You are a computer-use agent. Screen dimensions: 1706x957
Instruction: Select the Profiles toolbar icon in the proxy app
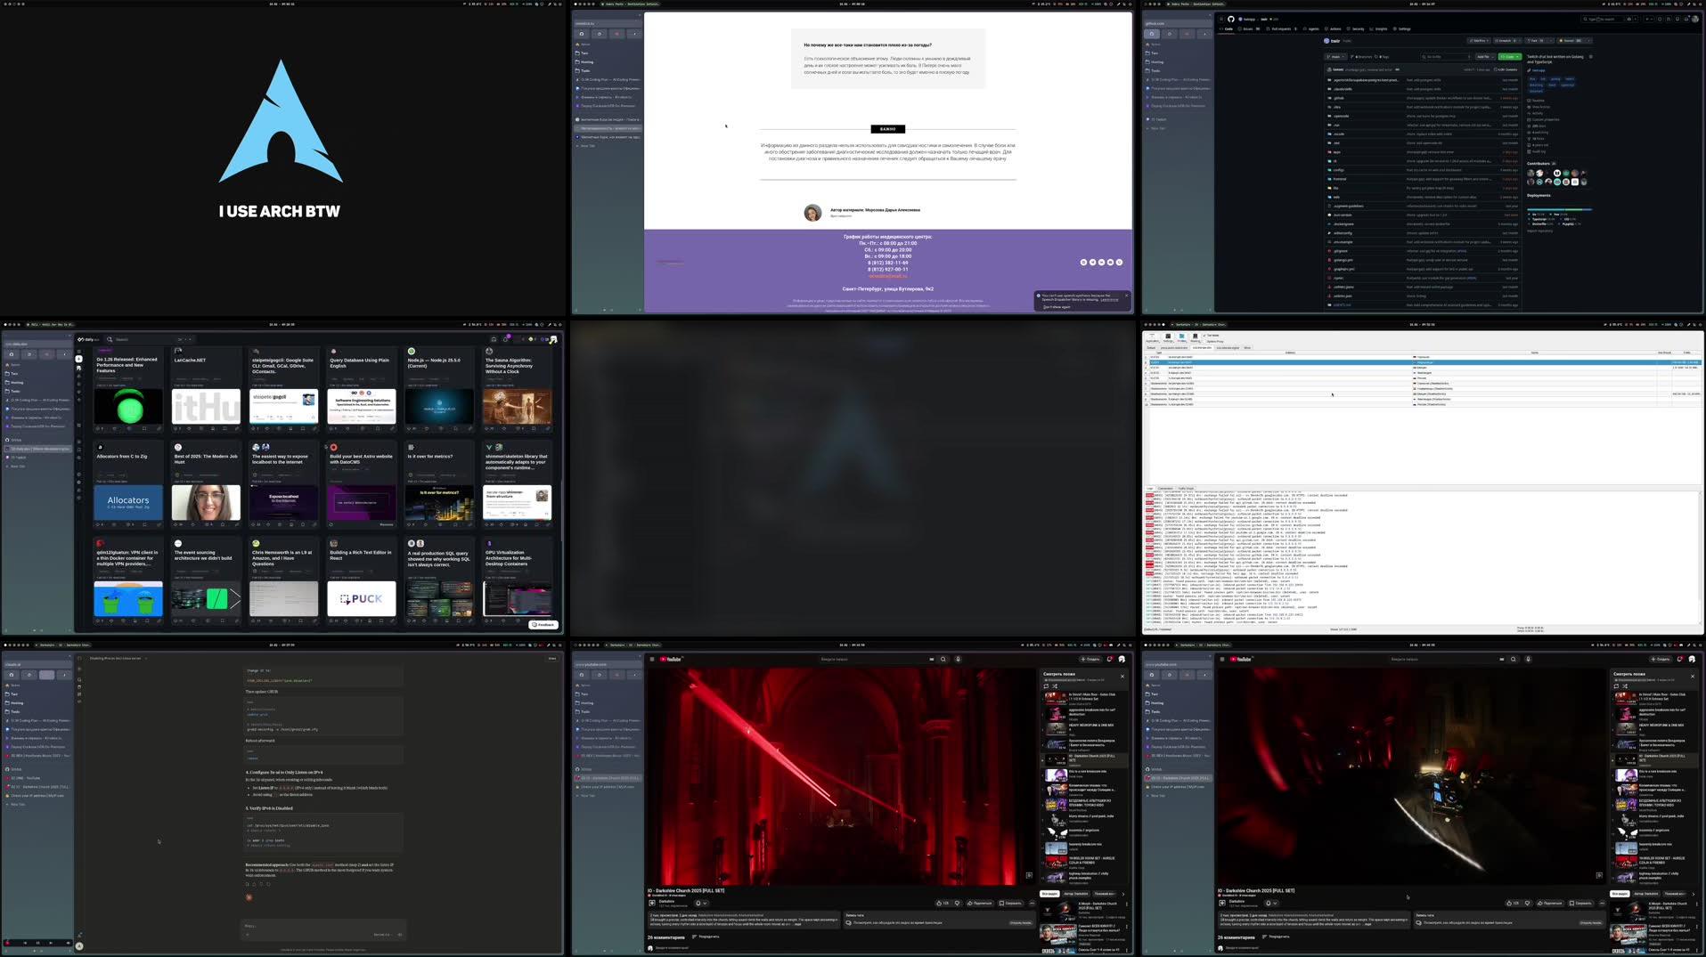[x=1182, y=339]
